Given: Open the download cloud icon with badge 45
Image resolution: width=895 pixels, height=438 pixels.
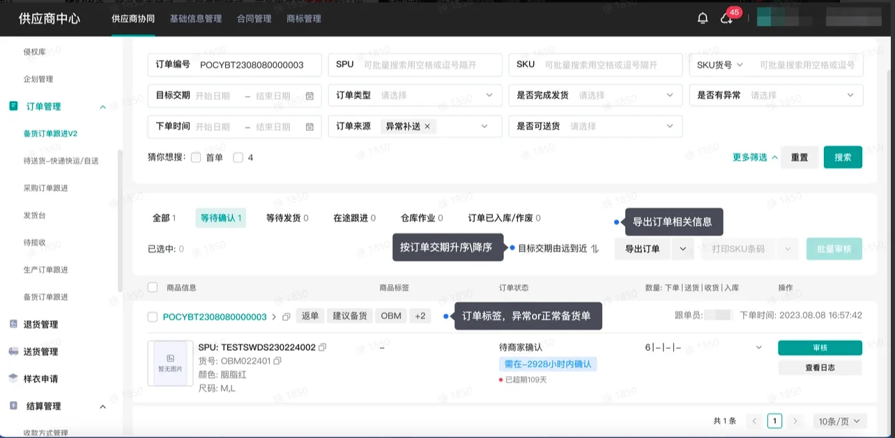Looking at the screenshot, I should pyautogui.click(x=726, y=19).
